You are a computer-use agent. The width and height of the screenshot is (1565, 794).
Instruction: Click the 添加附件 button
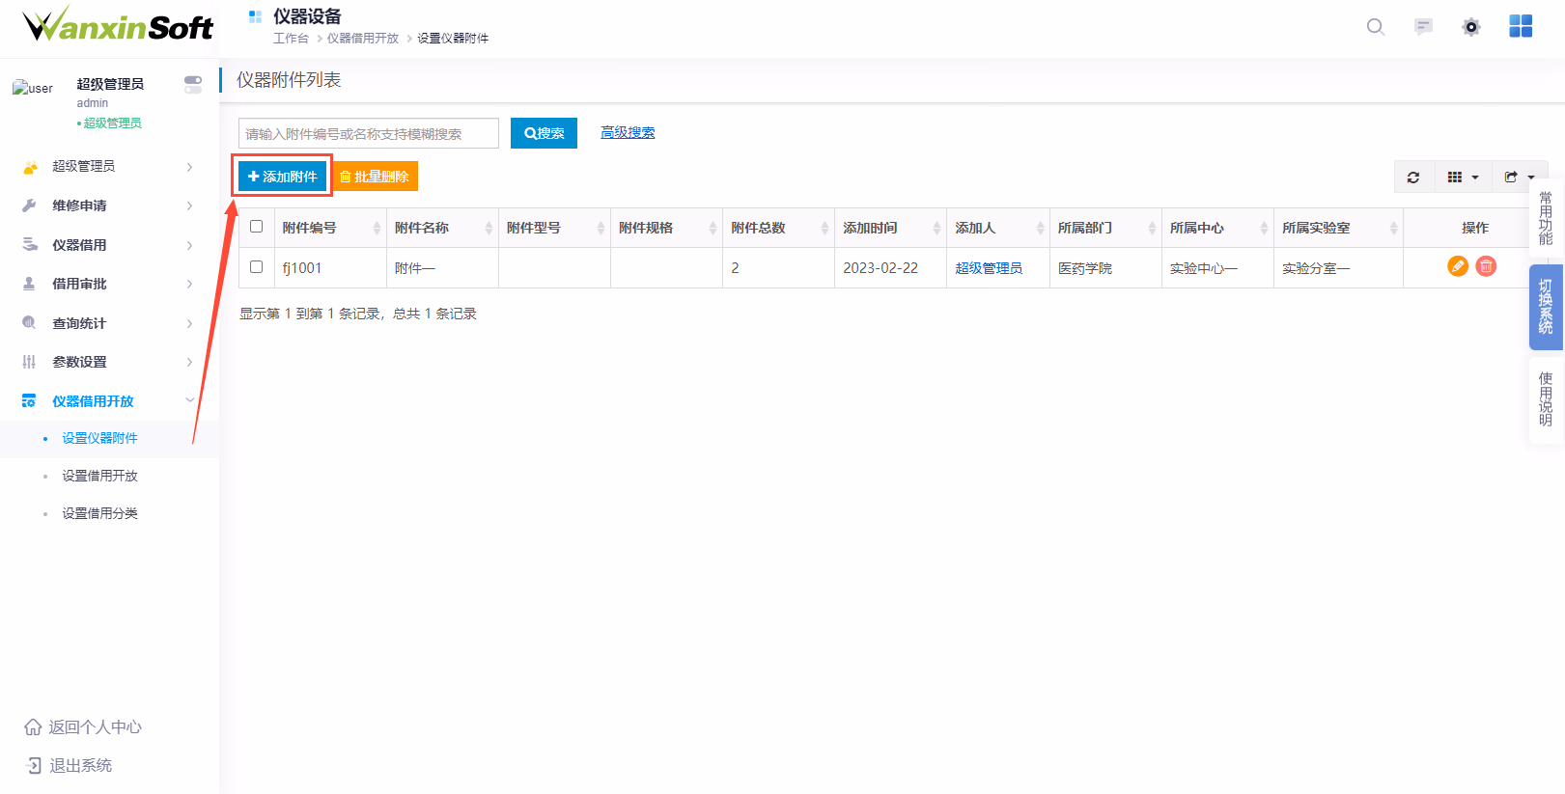click(282, 177)
